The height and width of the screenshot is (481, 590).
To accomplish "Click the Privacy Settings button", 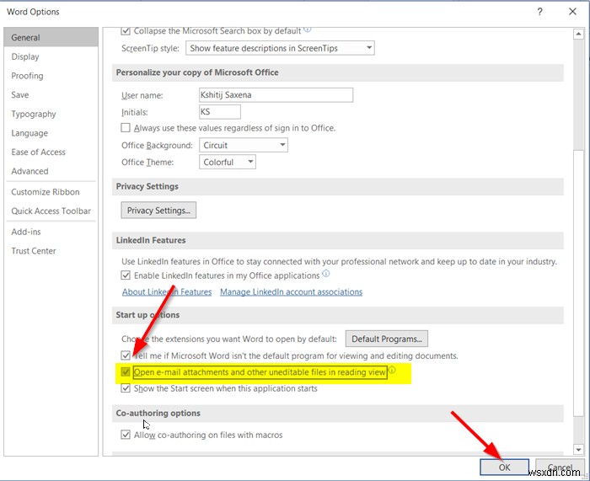I will click(x=158, y=210).
